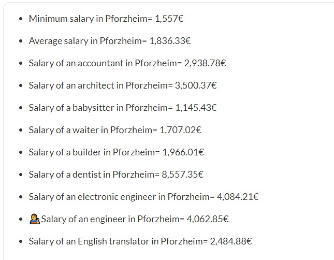
Task: Click the 2,484.88€ translator salary amount
Action: [x=231, y=241]
